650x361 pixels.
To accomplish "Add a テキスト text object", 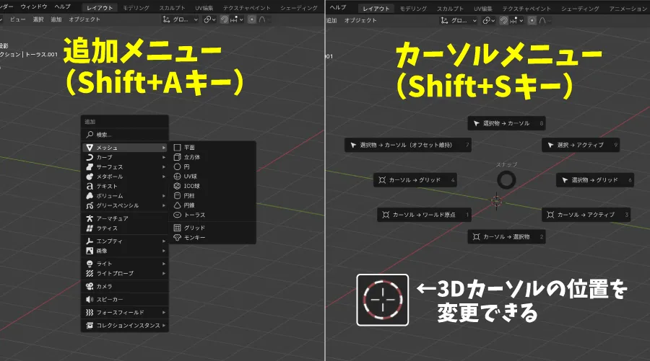I will pyautogui.click(x=125, y=186).
